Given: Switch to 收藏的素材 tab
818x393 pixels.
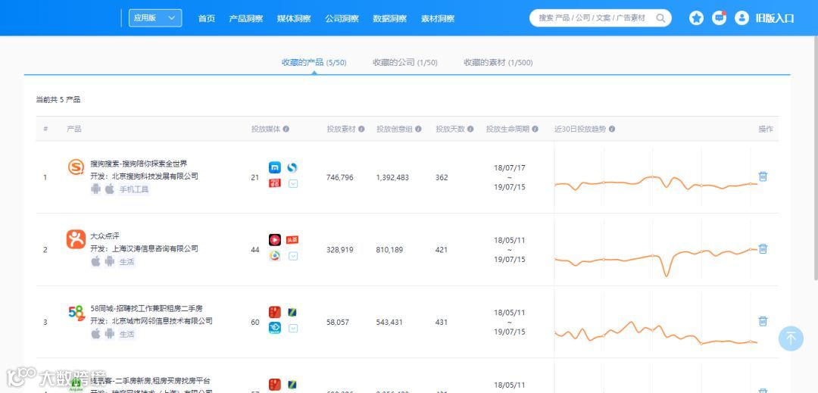Looking at the screenshot, I should (498, 63).
